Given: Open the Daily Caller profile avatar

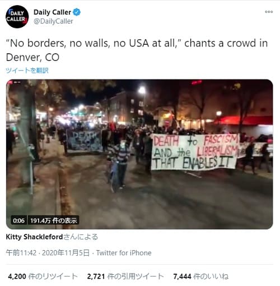Looking at the screenshot, I should click(x=17, y=17).
